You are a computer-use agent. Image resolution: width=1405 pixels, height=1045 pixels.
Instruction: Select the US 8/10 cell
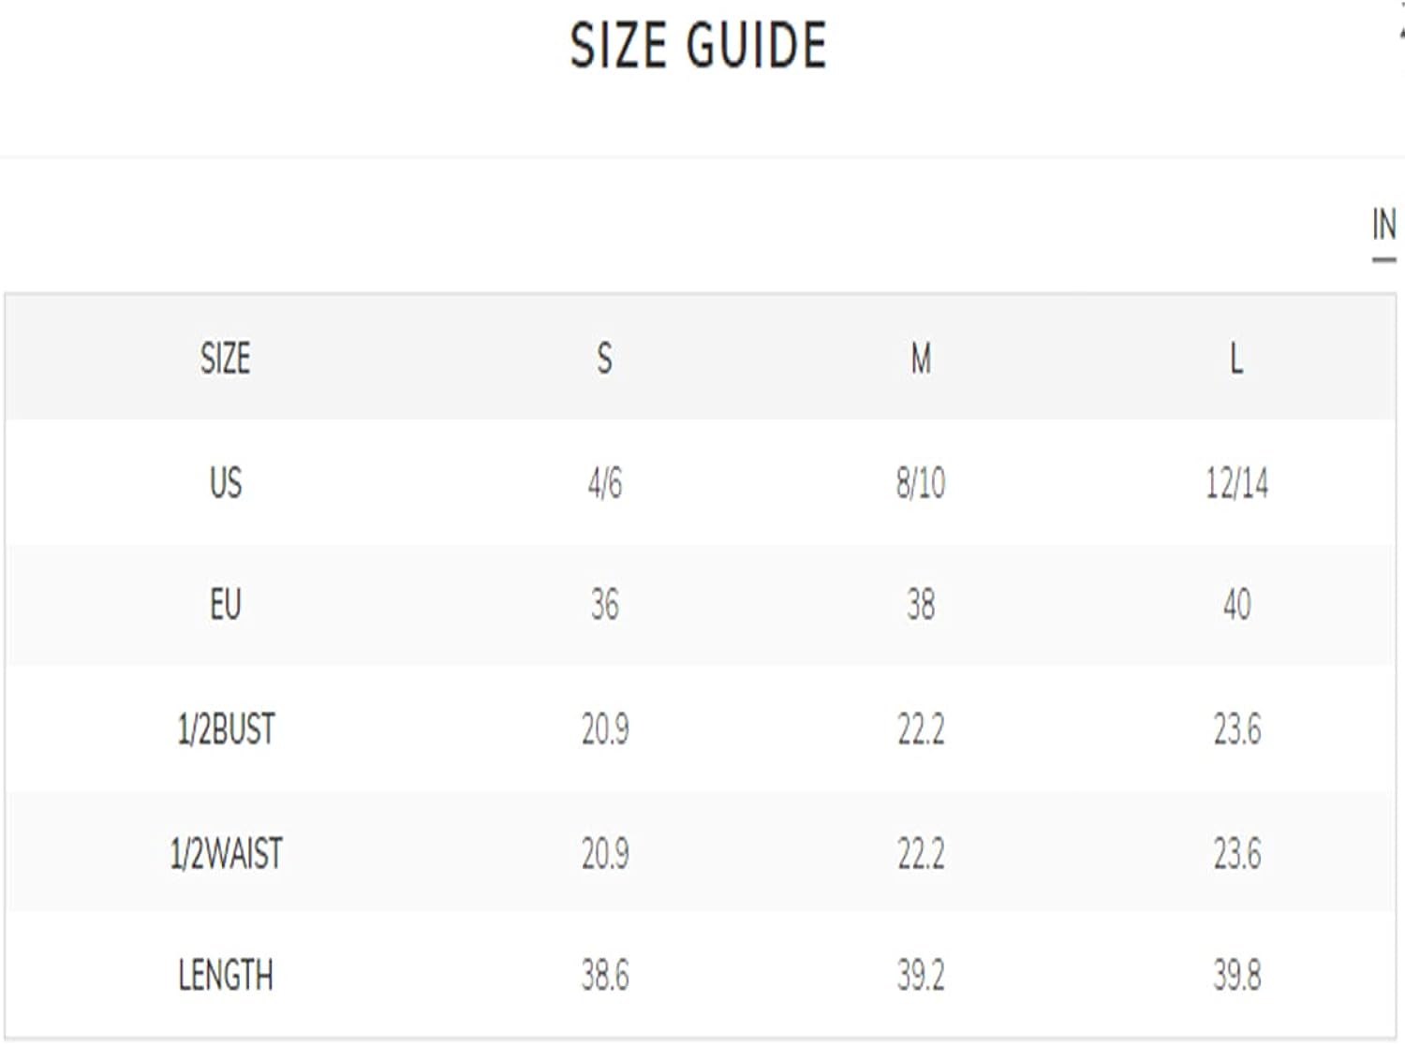[x=921, y=483]
